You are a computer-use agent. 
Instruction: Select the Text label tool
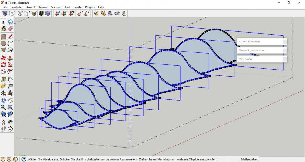point(10,86)
